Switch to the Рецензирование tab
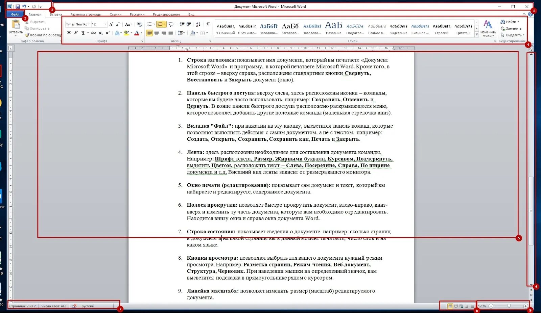541x313 pixels. coord(166,15)
